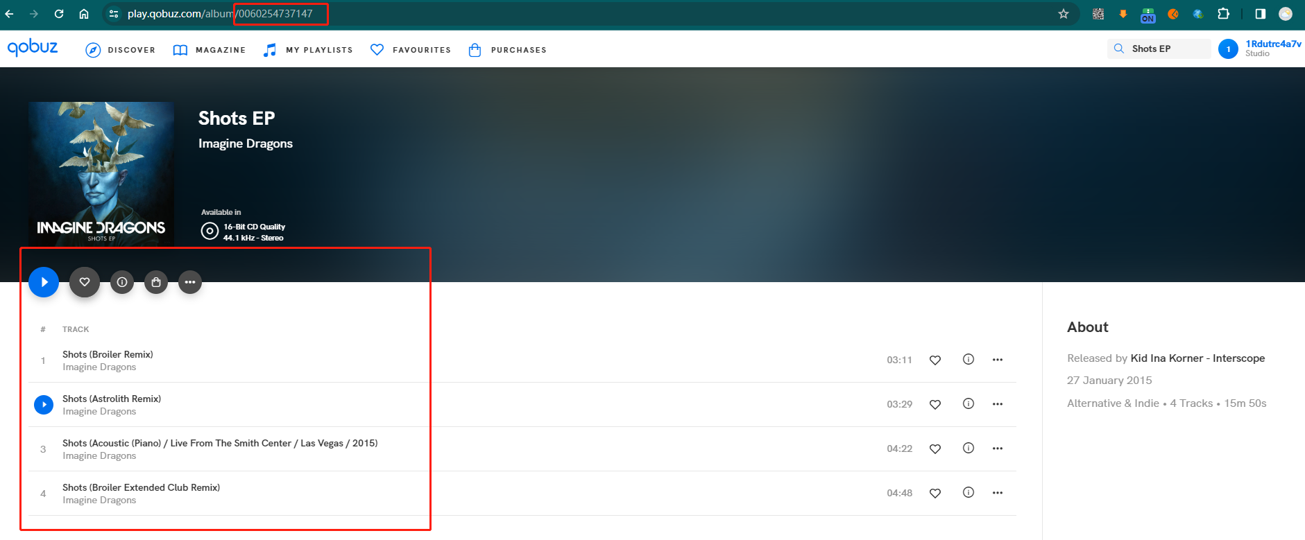Add Shots EP album to favourites
The width and height of the screenshot is (1305, 540).
pyautogui.click(x=85, y=282)
